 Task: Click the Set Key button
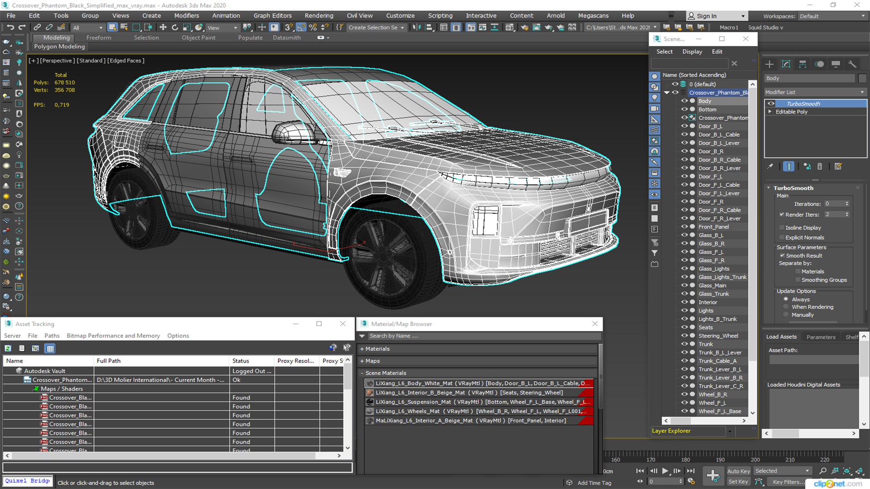tap(739, 482)
